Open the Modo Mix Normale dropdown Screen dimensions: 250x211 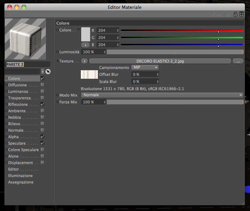(x=162, y=95)
